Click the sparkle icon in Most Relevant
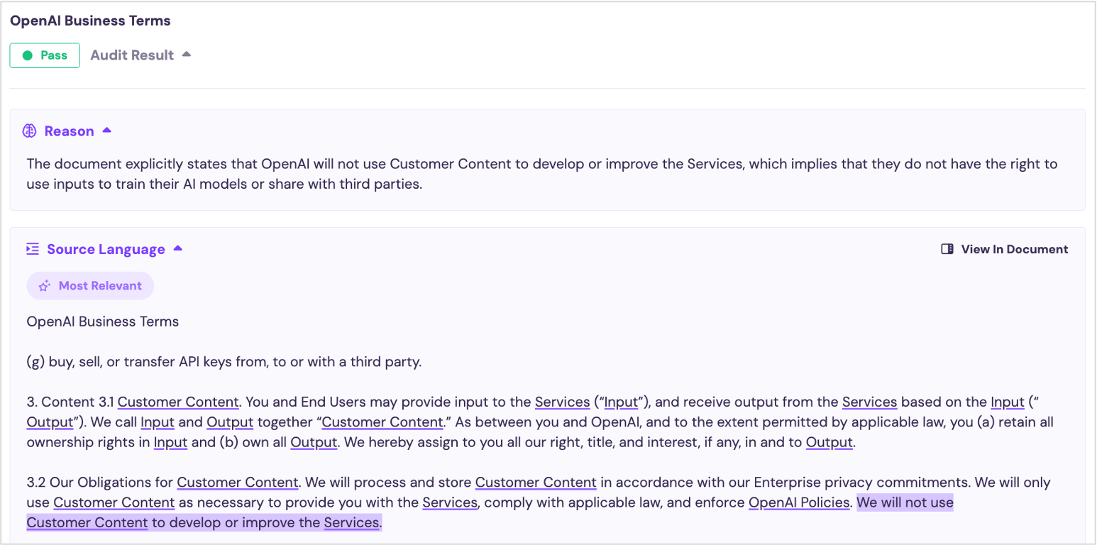 [x=44, y=286]
